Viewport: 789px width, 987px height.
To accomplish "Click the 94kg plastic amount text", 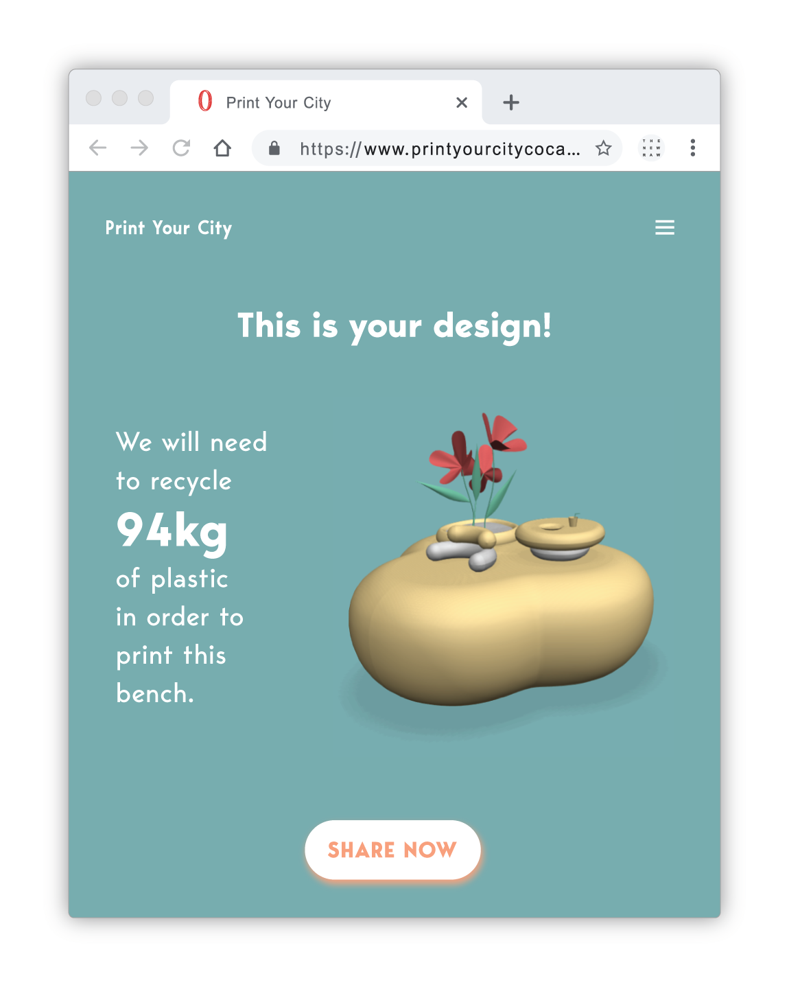I will coord(172,531).
